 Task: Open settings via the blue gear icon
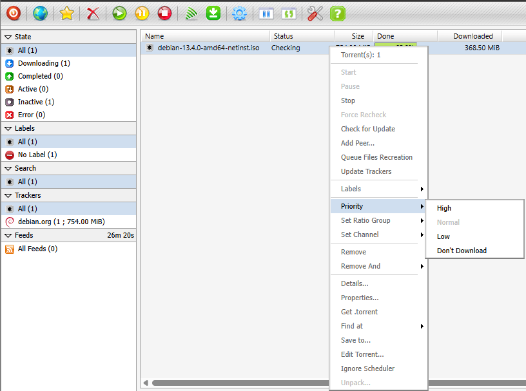tap(240, 14)
